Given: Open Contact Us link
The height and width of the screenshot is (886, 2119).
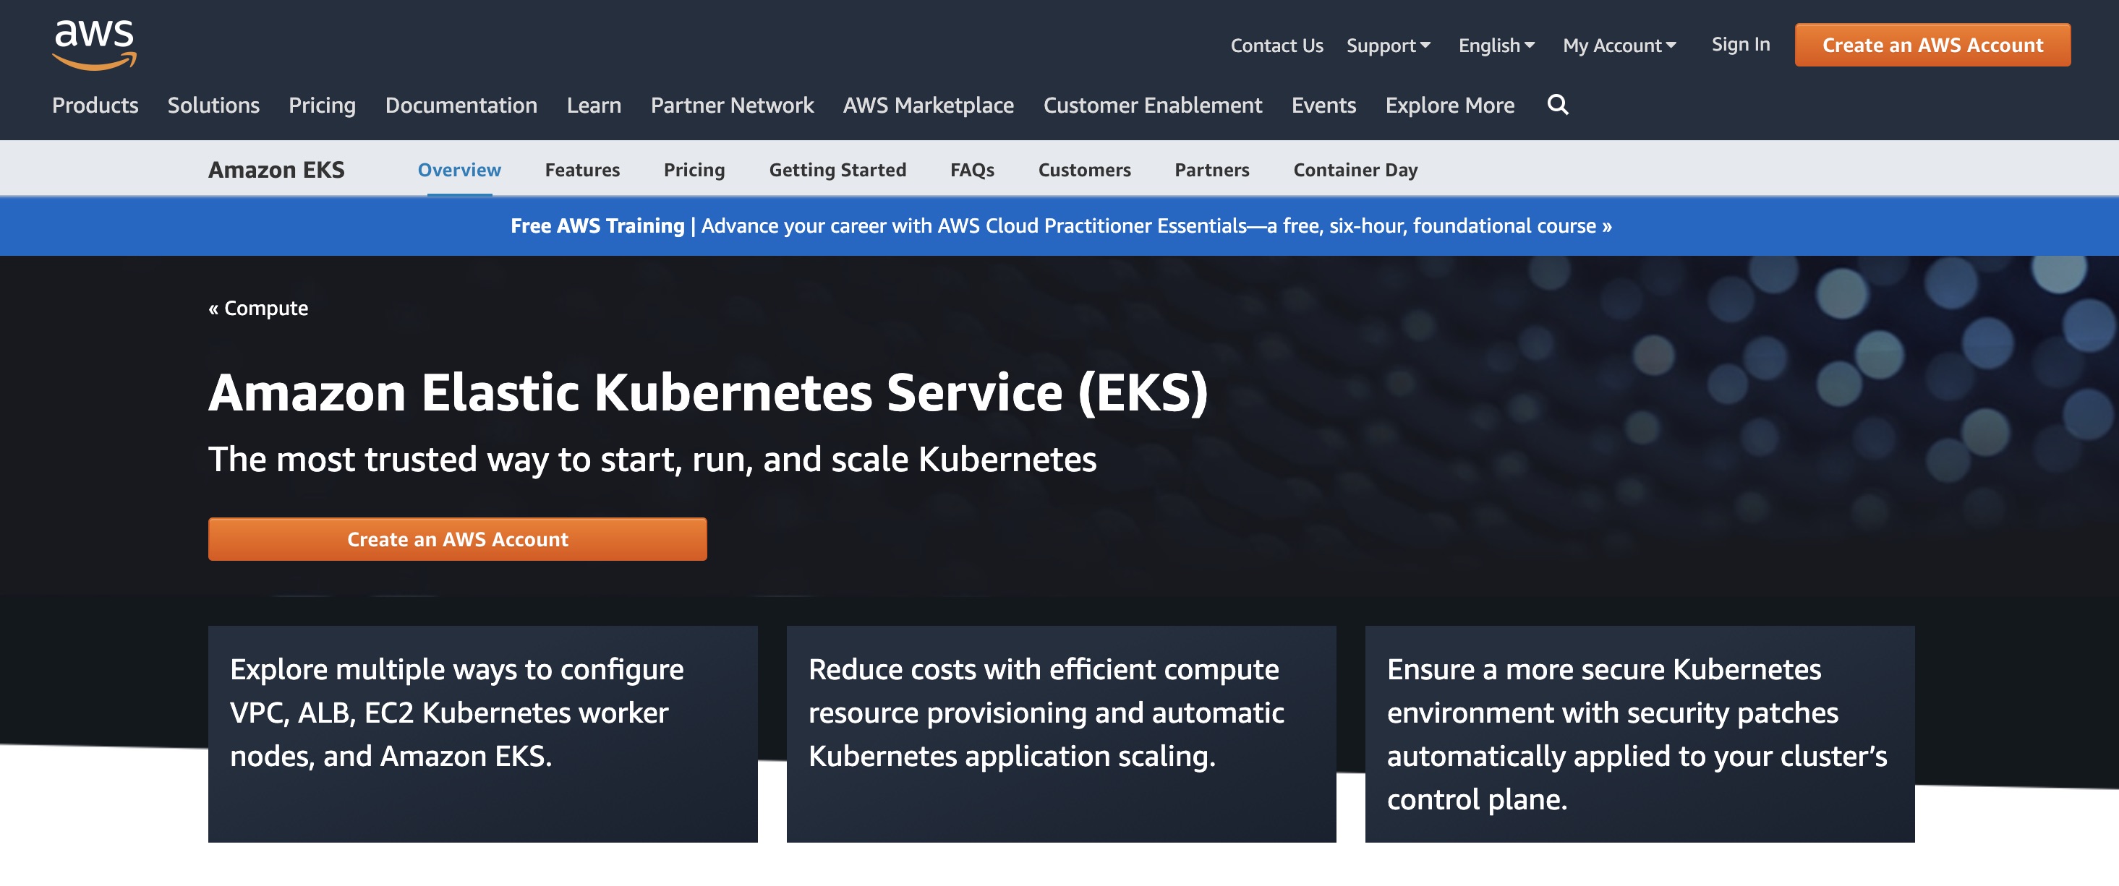Looking at the screenshot, I should (x=1276, y=46).
